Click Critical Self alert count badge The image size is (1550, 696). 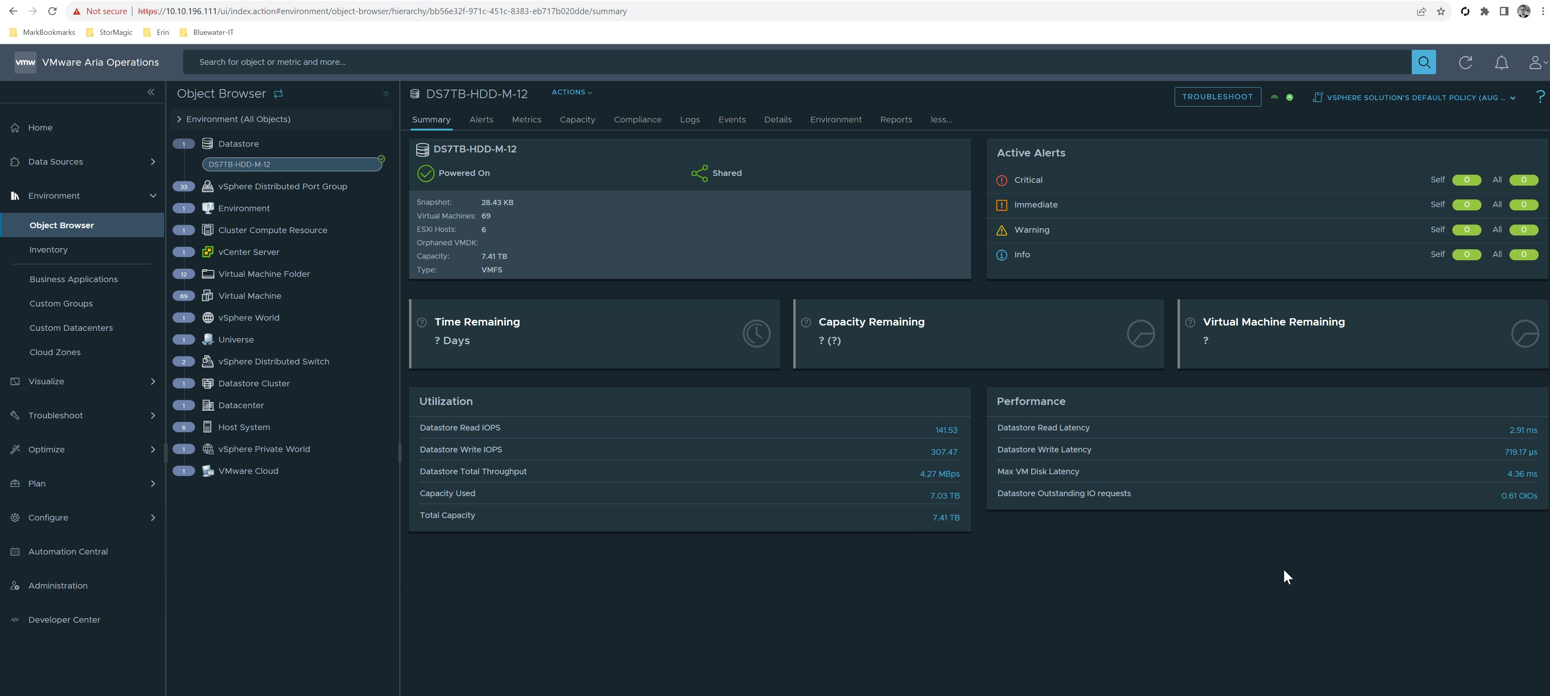pyautogui.click(x=1467, y=180)
